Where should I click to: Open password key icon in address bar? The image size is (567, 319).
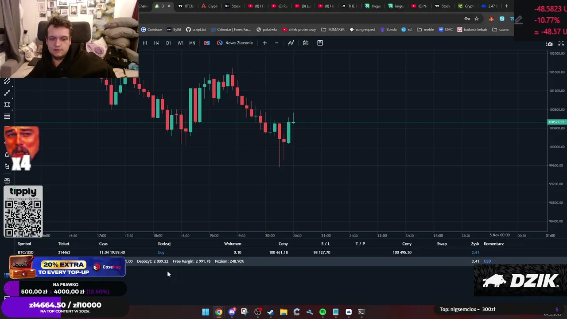(467, 19)
